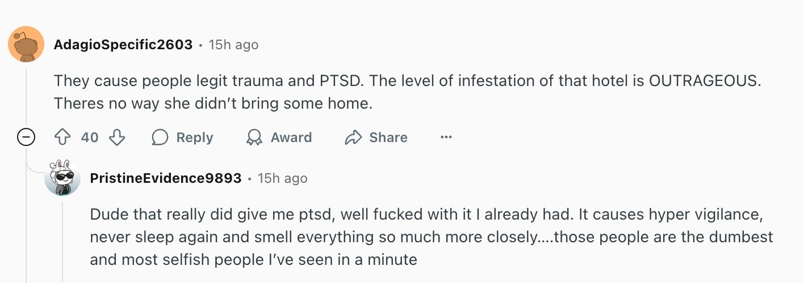Downvote the comment about hotel infestation

click(x=116, y=138)
